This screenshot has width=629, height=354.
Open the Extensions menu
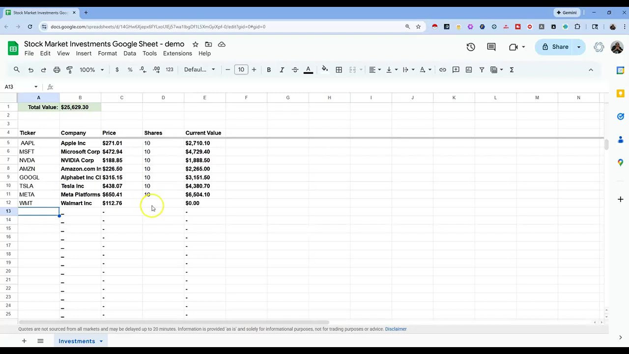tap(177, 54)
